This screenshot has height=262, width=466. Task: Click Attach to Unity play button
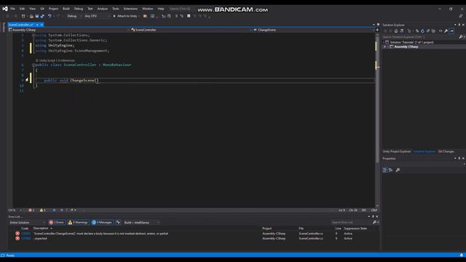click(x=125, y=16)
